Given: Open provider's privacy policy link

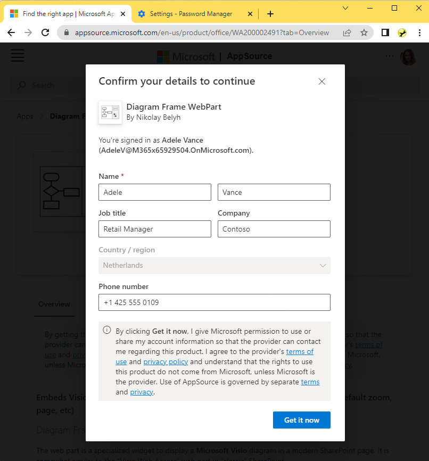Looking at the screenshot, I should [166, 361].
